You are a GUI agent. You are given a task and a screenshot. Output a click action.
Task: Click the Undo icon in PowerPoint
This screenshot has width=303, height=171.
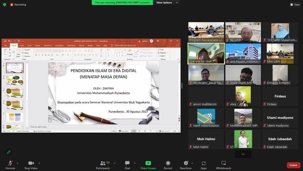tap(9, 41)
